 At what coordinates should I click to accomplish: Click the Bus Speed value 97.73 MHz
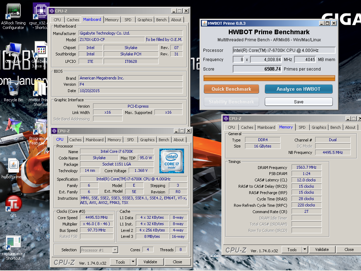pos(97,230)
